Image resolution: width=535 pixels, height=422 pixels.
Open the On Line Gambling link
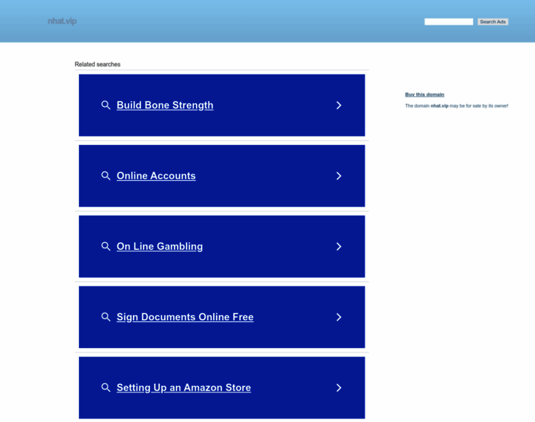tap(159, 246)
